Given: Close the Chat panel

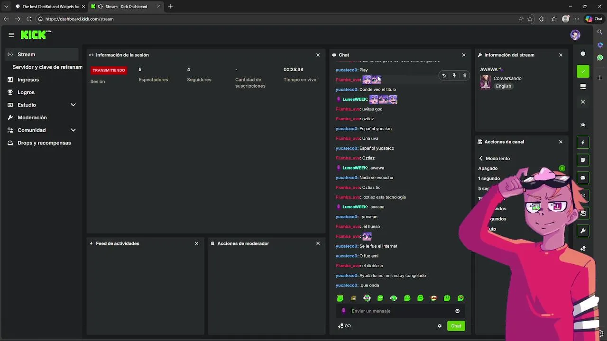Looking at the screenshot, I should 464,55.
